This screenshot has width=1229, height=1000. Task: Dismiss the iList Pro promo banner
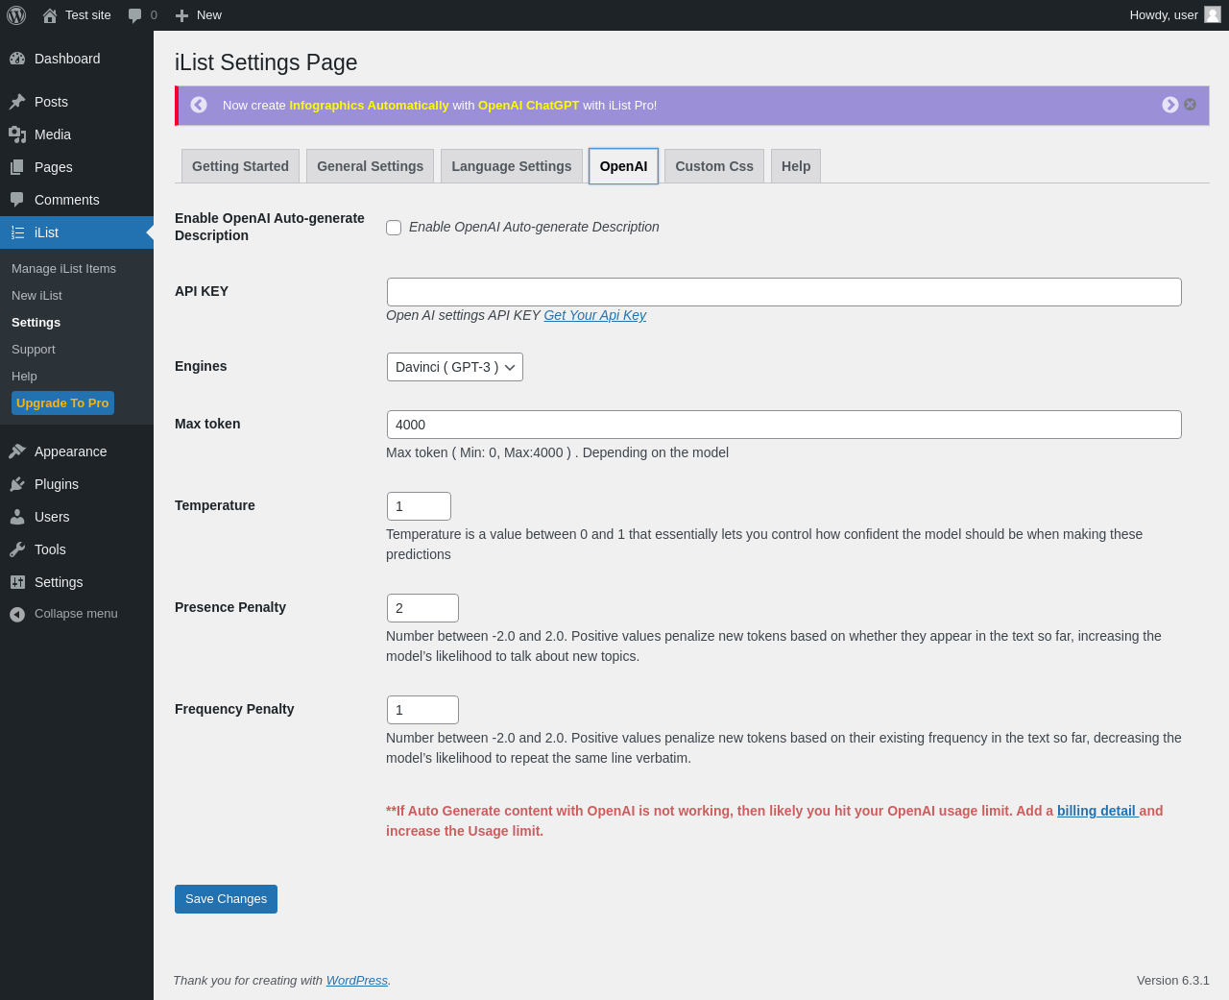[x=1191, y=105]
